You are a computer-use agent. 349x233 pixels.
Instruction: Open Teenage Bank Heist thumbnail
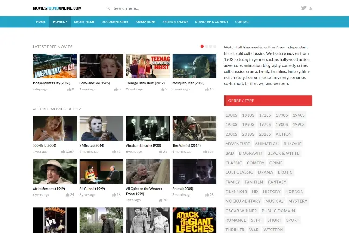point(148,66)
